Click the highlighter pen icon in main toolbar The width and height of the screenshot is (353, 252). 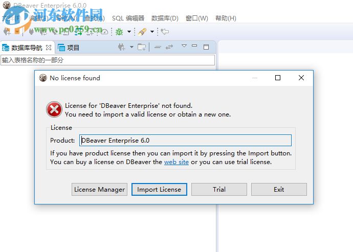point(142,32)
